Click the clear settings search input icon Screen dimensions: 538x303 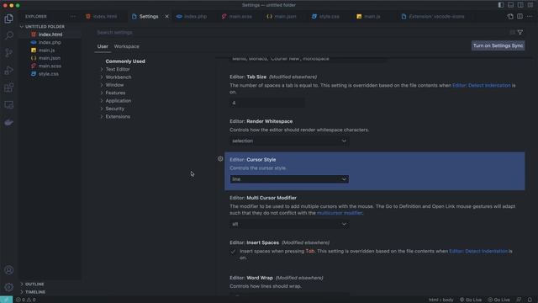tap(512, 32)
